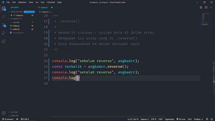Open the Selection menu
215x121 pixels.
(22, 2)
